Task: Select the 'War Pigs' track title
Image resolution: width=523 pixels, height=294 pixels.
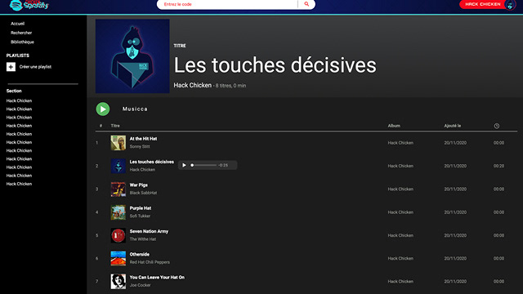Action: [x=138, y=185]
